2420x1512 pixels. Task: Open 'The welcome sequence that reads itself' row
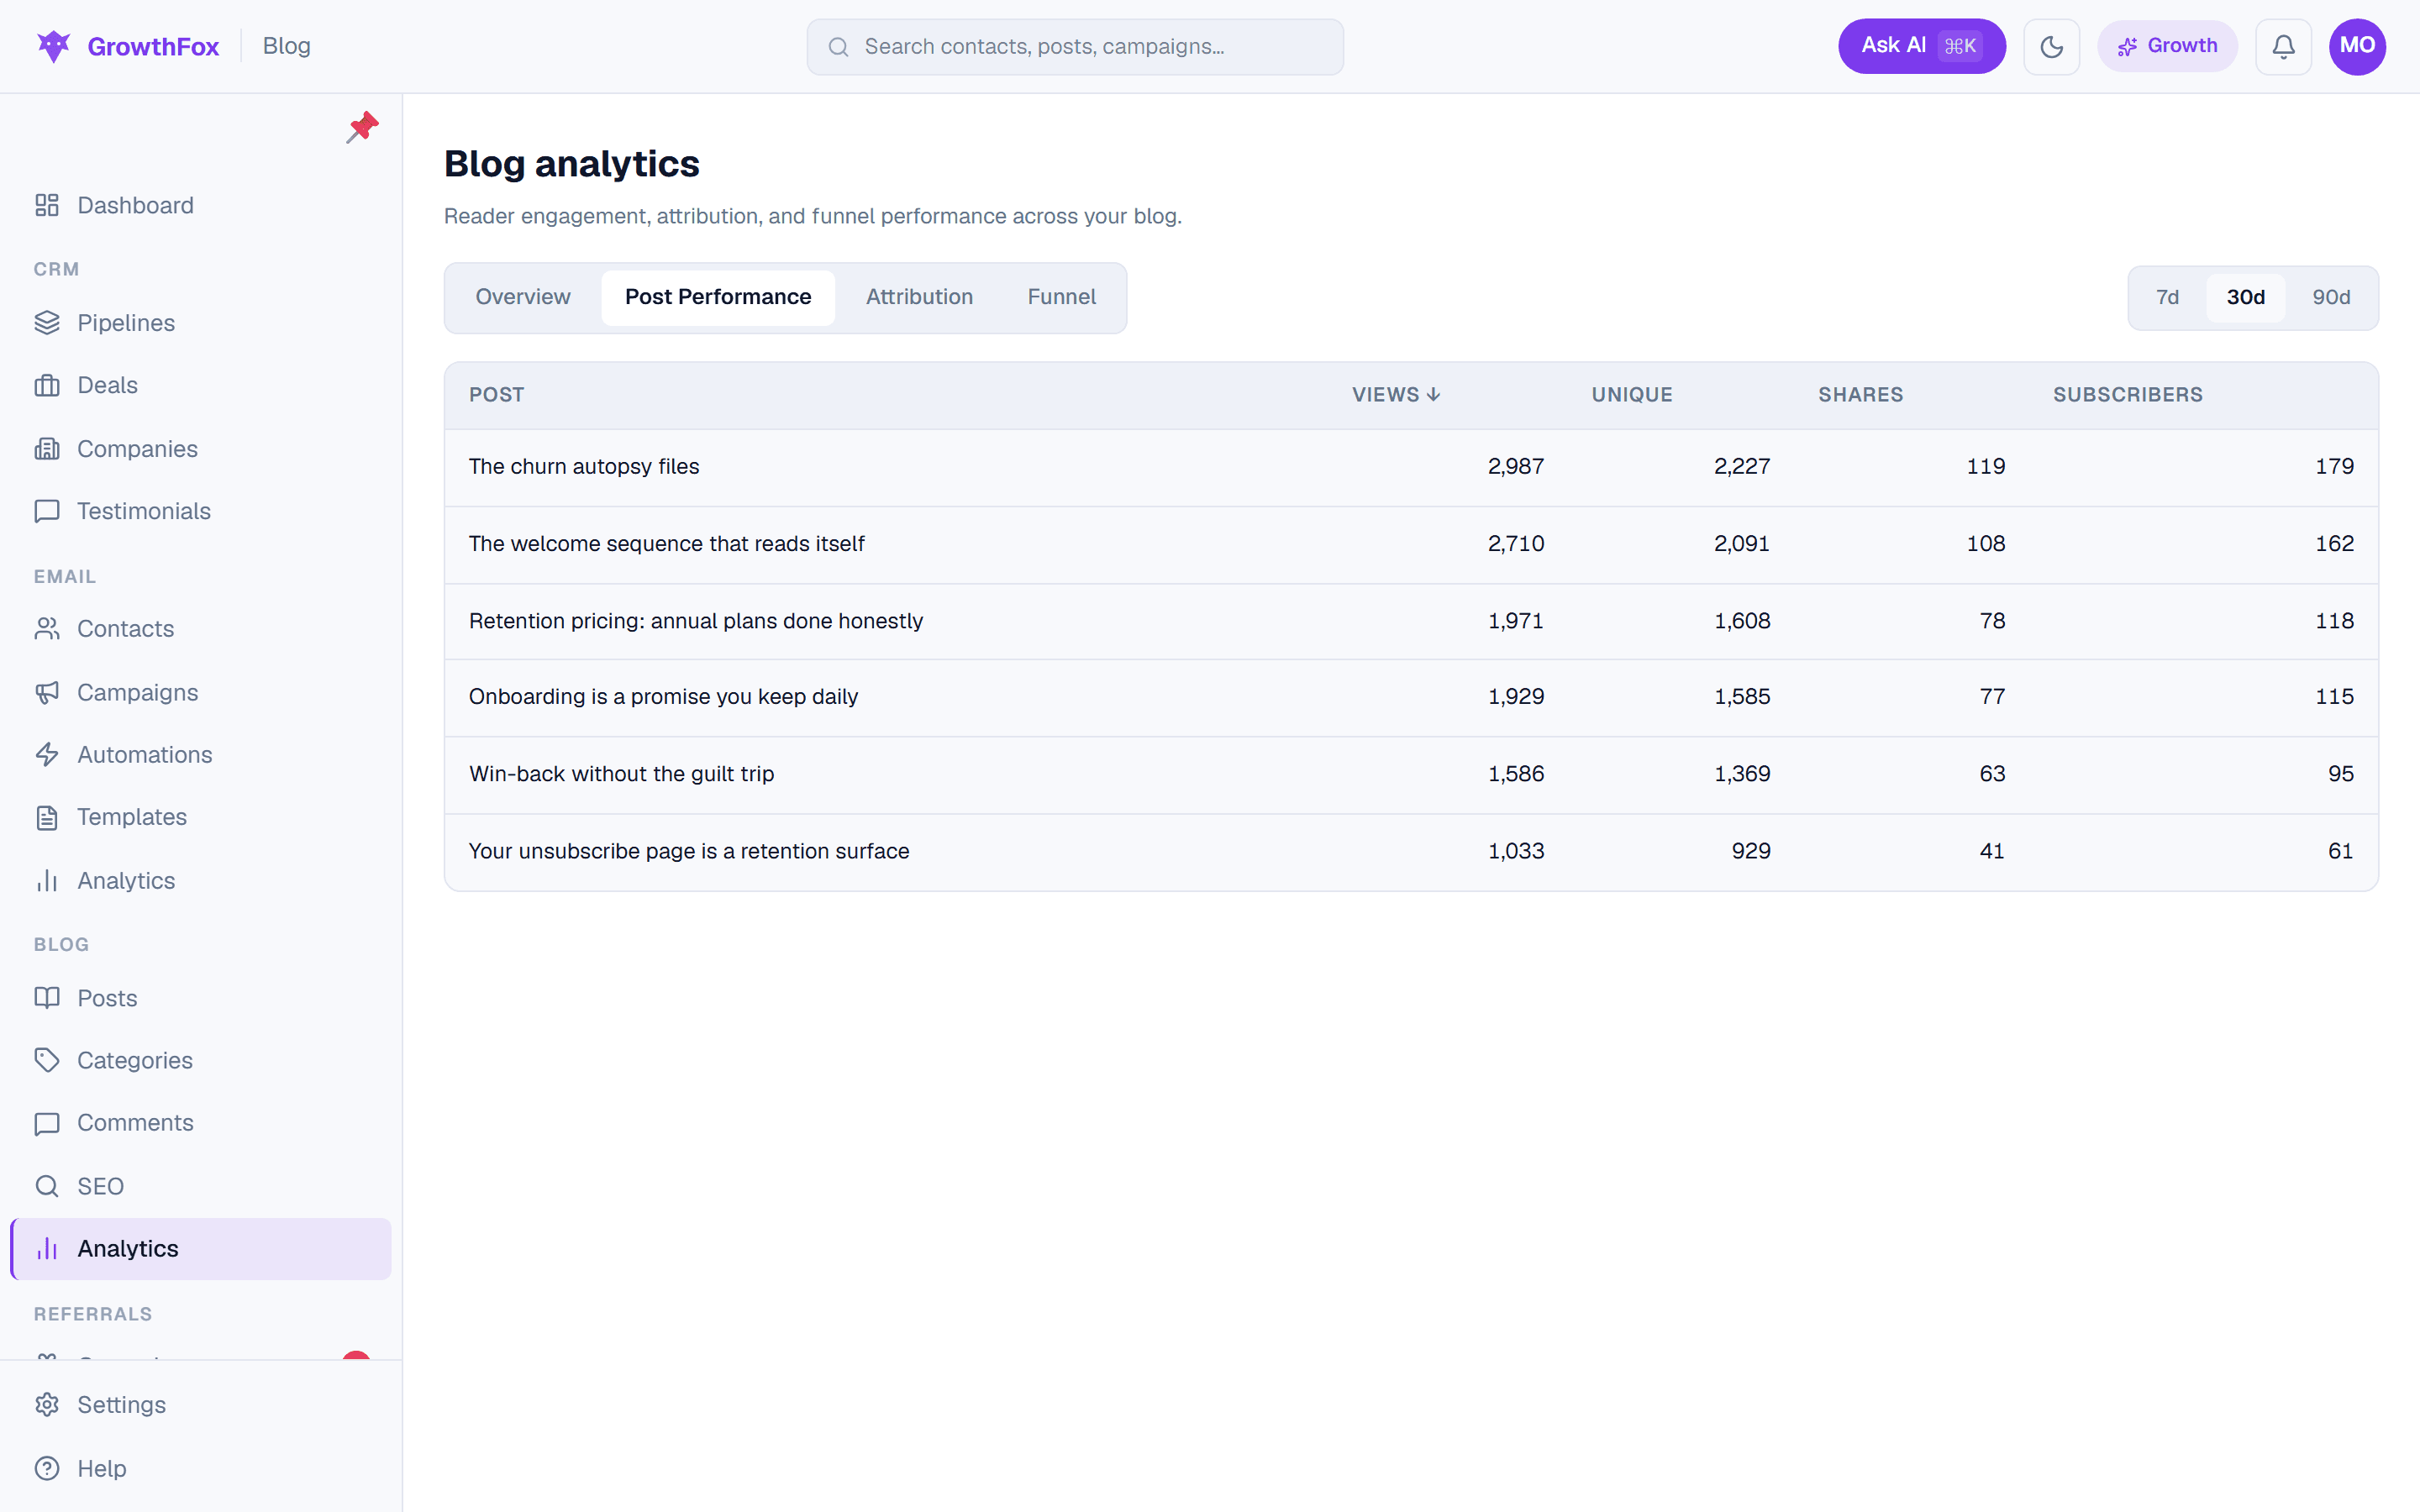pos(1411,544)
